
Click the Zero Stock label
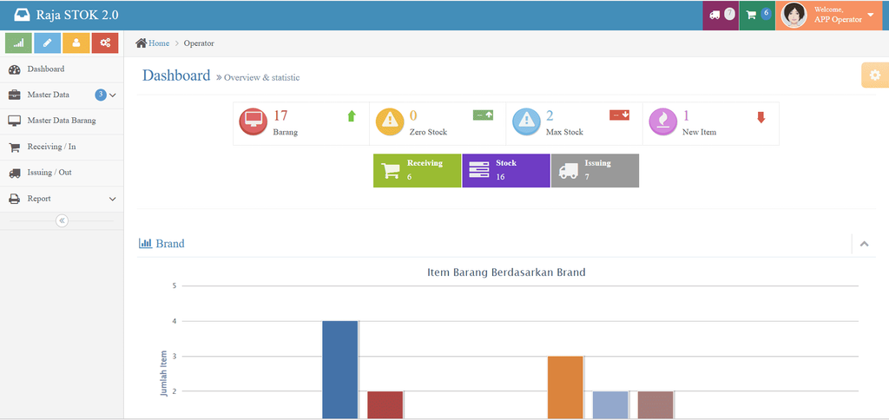[x=428, y=132]
